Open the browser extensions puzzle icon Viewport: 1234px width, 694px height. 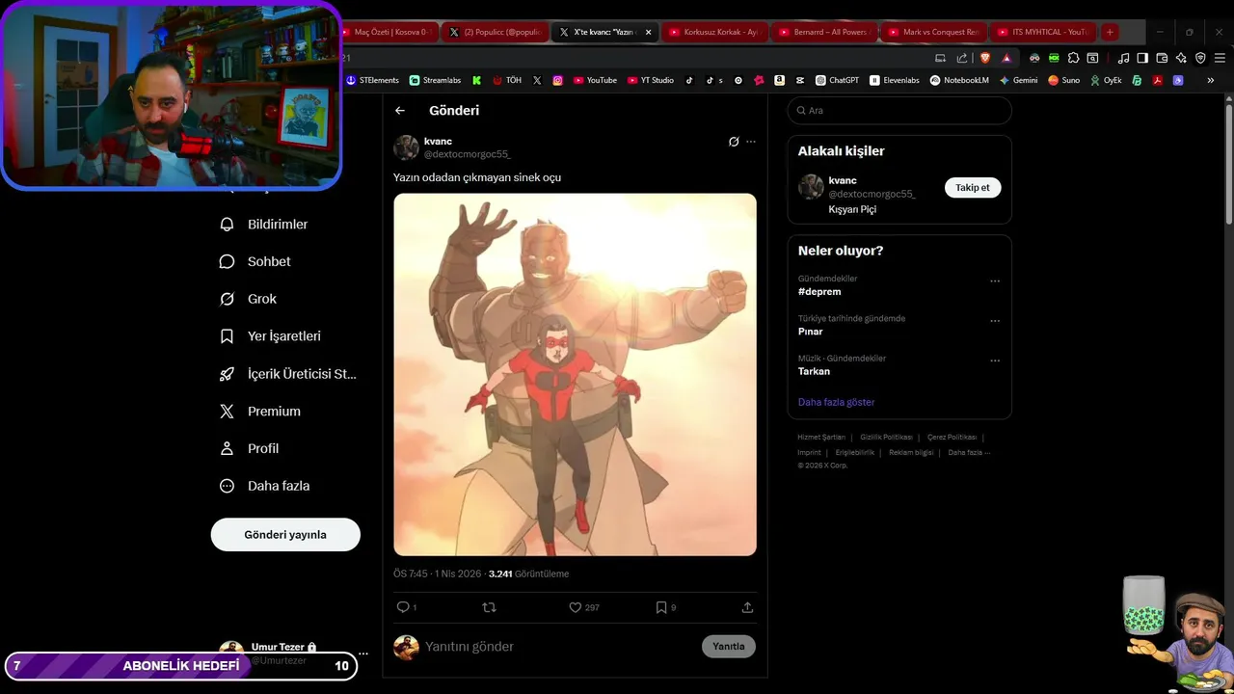tap(1073, 58)
